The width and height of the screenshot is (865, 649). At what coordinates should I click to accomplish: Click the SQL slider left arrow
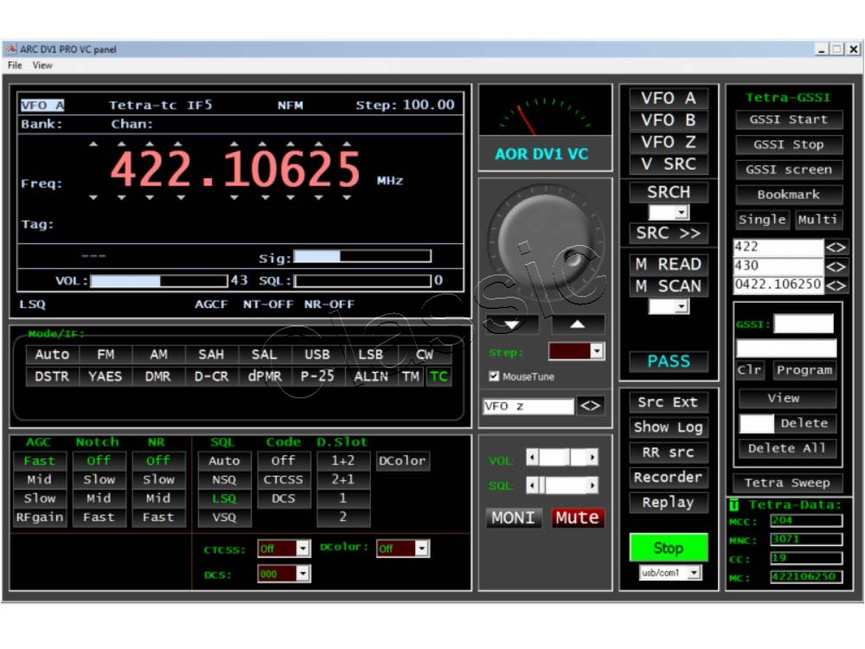tap(532, 485)
